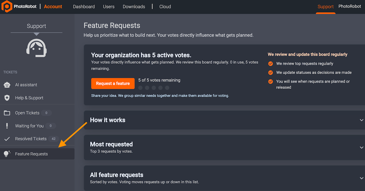This screenshot has width=365, height=191.
Task: Select the Open Tickets folder icon
Action: pos(7,113)
